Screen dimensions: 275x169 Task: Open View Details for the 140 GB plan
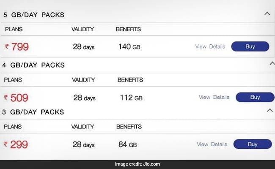[210, 46]
